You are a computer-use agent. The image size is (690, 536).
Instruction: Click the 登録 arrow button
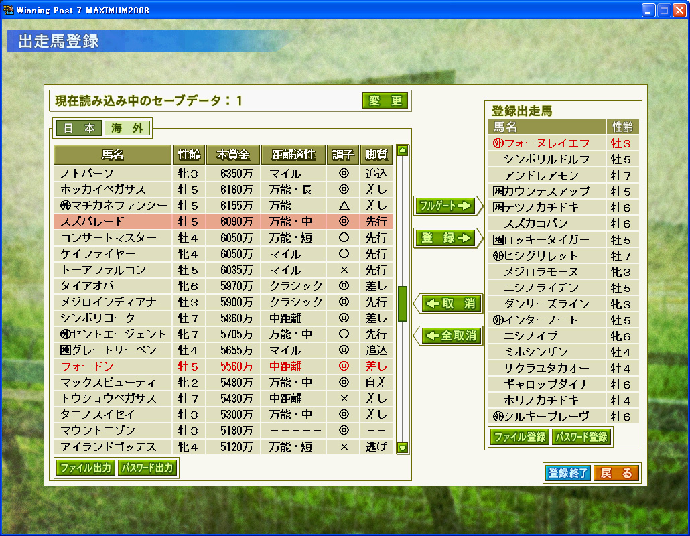point(446,238)
